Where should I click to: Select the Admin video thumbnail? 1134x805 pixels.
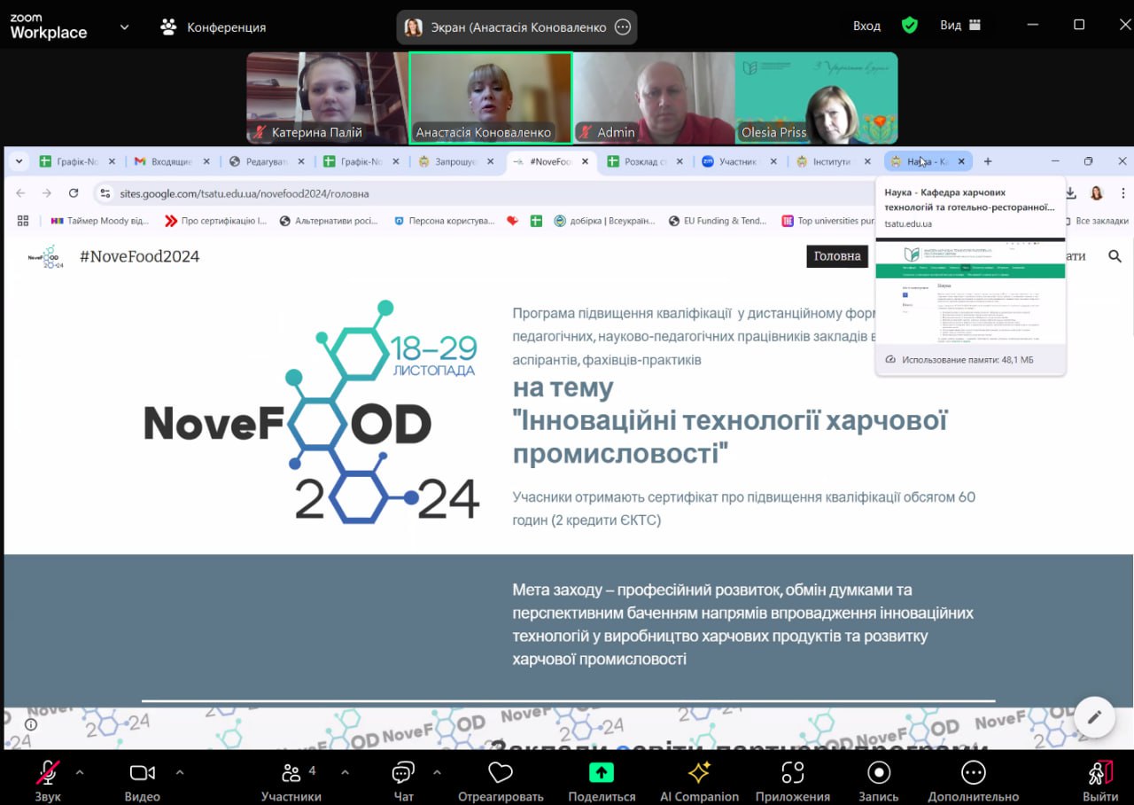pyautogui.click(x=654, y=98)
